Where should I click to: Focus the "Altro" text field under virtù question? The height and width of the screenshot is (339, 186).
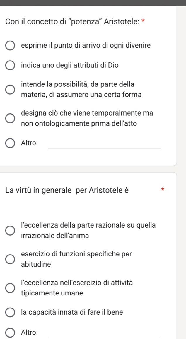point(104,333)
